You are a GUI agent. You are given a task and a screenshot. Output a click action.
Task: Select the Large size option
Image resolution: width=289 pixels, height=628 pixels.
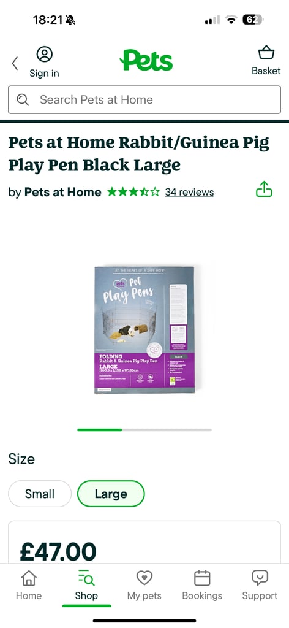111,494
